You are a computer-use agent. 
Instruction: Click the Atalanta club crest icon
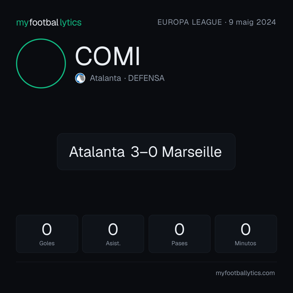click(x=80, y=78)
